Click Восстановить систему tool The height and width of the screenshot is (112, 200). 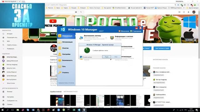(x=92, y=36)
